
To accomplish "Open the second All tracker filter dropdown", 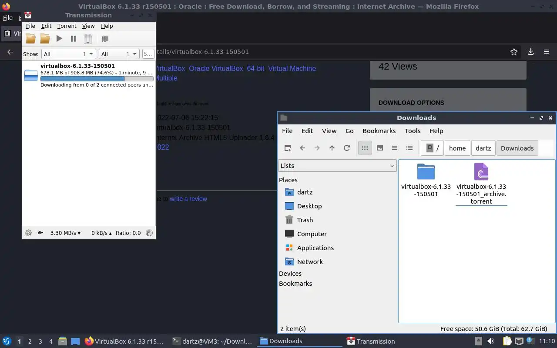I will point(119,54).
